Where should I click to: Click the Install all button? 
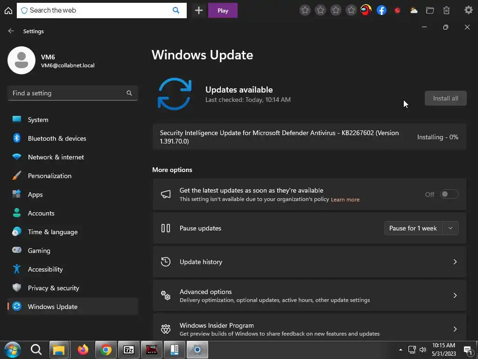(x=445, y=98)
